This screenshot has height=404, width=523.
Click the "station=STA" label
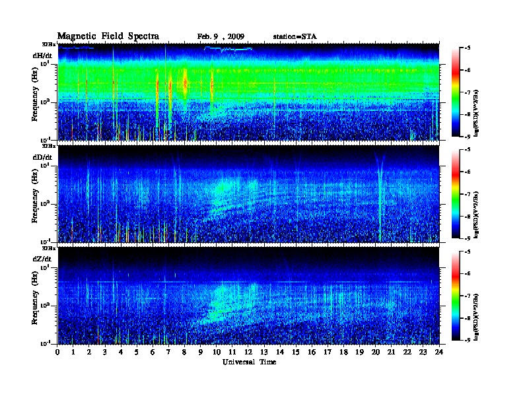295,37
